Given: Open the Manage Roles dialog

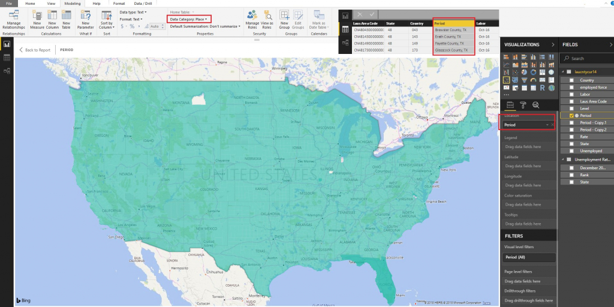Looking at the screenshot, I should [252, 15].
